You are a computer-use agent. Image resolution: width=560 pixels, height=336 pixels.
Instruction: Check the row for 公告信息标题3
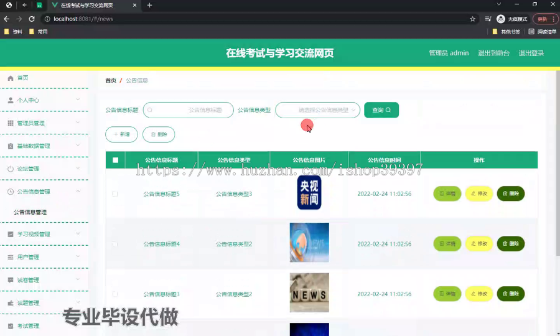pos(114,294)
